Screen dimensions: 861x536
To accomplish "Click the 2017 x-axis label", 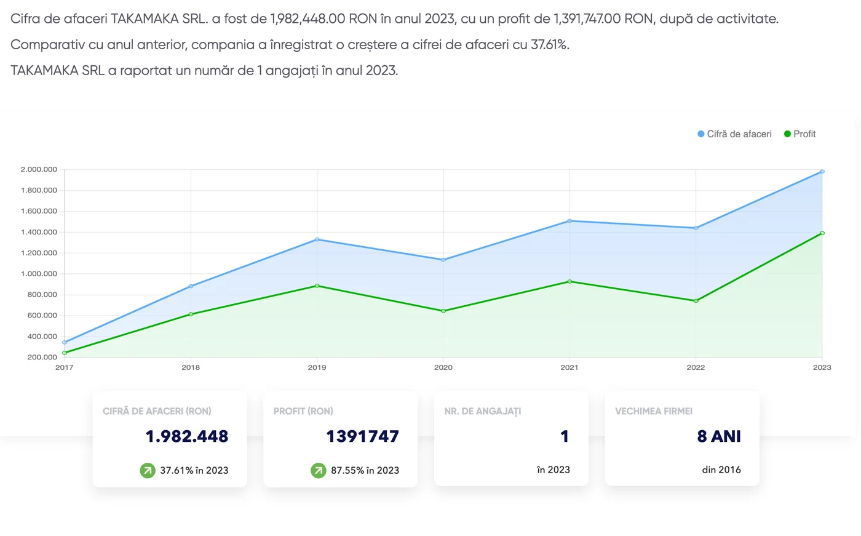I will (x=65, y=367).
